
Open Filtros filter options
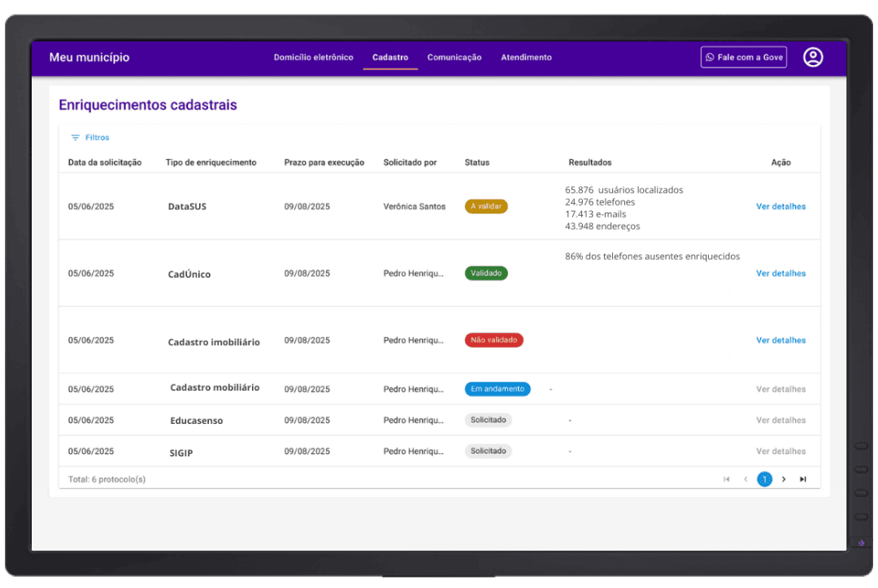(x=90, y=137)
